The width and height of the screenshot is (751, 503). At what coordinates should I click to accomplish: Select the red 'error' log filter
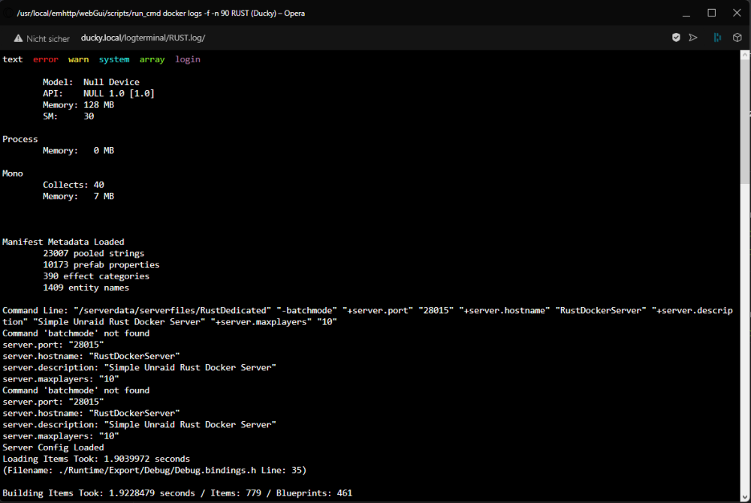pyautogui.click(x=46, y=59)
